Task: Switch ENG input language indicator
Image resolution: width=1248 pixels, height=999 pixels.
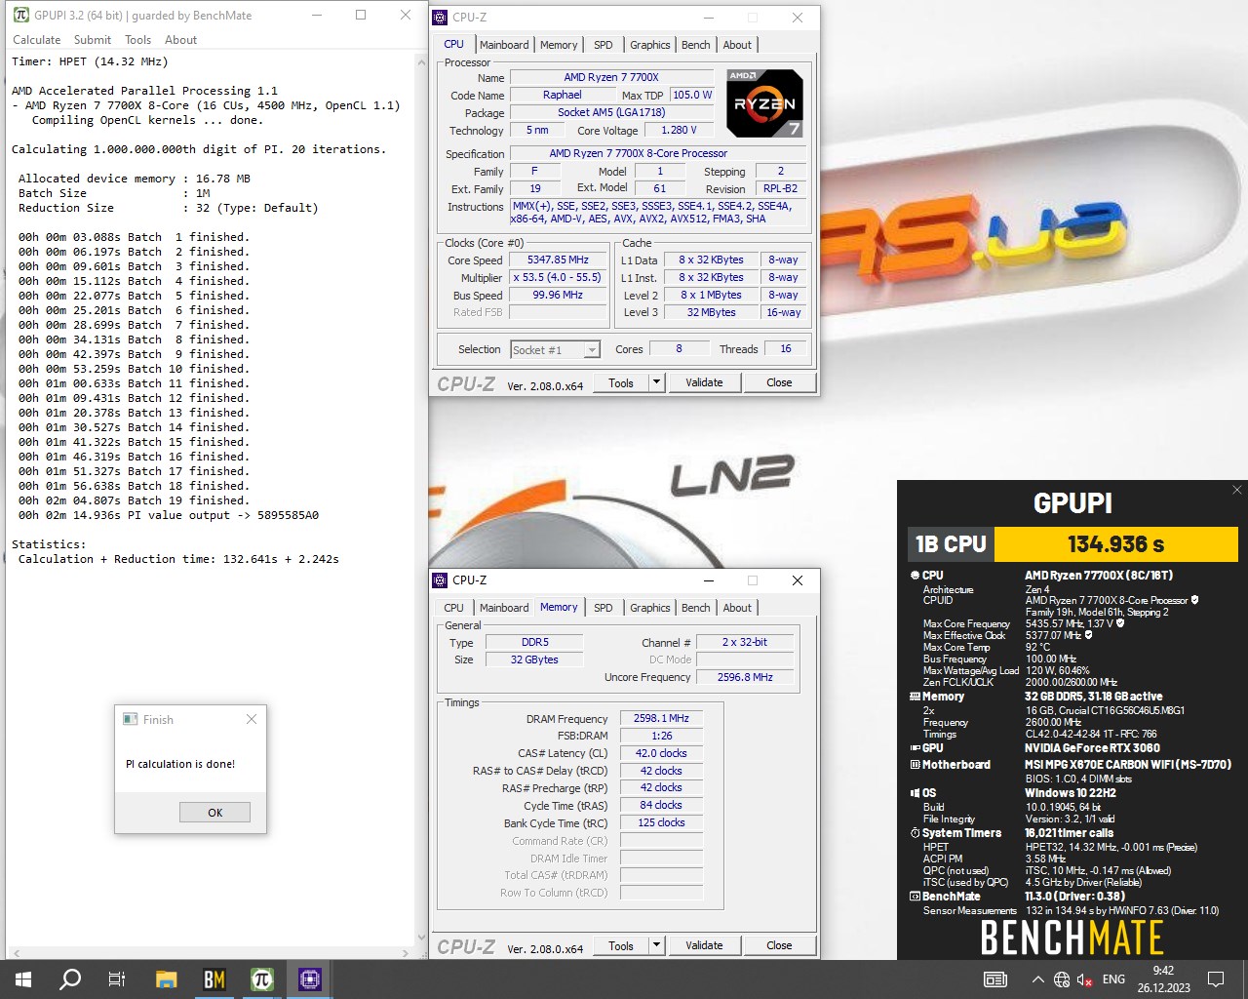Action: 1113,979
